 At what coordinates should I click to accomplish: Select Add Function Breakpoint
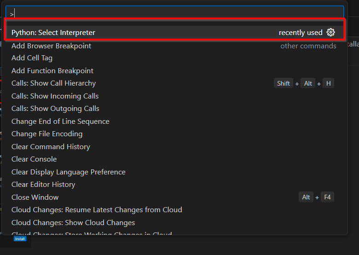pos(174,71)
